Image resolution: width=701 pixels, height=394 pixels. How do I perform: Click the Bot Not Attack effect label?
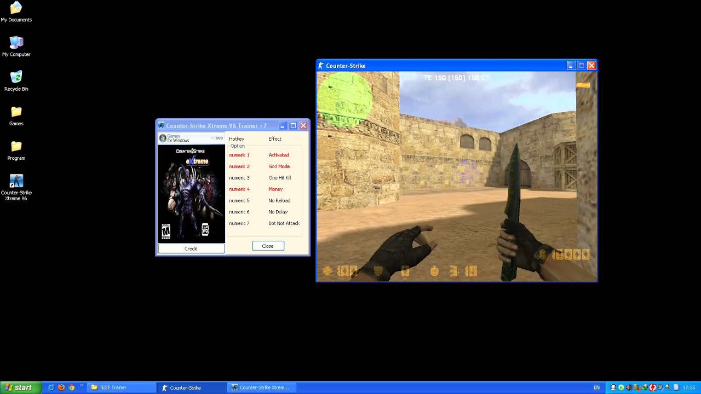(x=284, y=223)
